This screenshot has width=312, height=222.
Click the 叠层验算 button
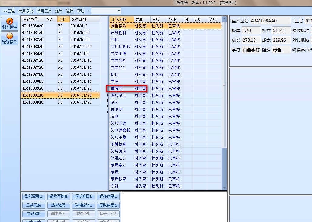(58, 205)
